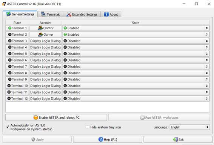Click the Disabled state icon in Terminal 12 row
This screenshot has height=145, width=214.
click(65, 98)
